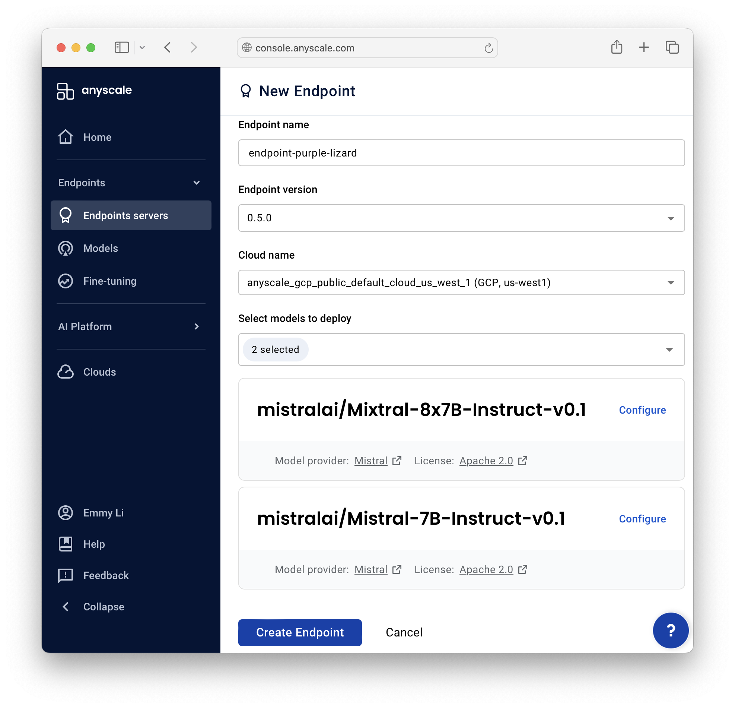Open the Select models to deploy dropdown

(x=461, y=349)
